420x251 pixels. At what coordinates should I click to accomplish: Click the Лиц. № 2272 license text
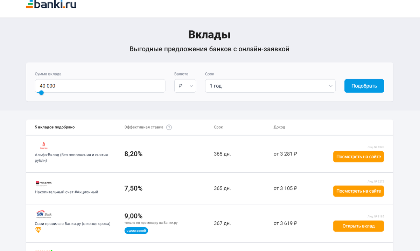[376, 182]
